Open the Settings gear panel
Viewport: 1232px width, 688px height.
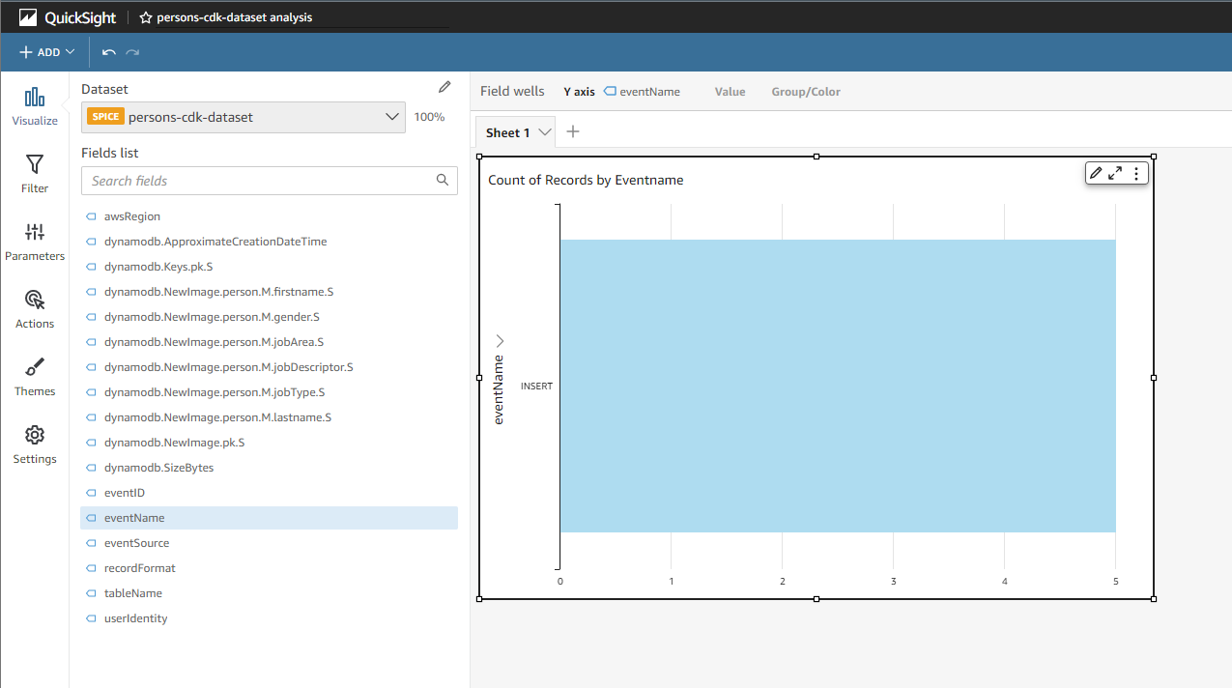click(x=35, y=436)
